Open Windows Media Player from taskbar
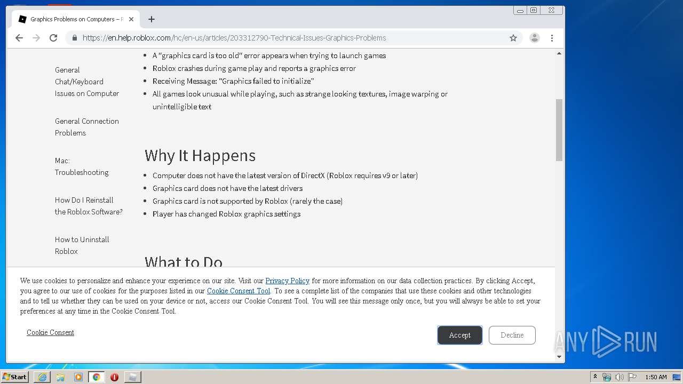This screenshot has width=683, height=384. [78, 377]
